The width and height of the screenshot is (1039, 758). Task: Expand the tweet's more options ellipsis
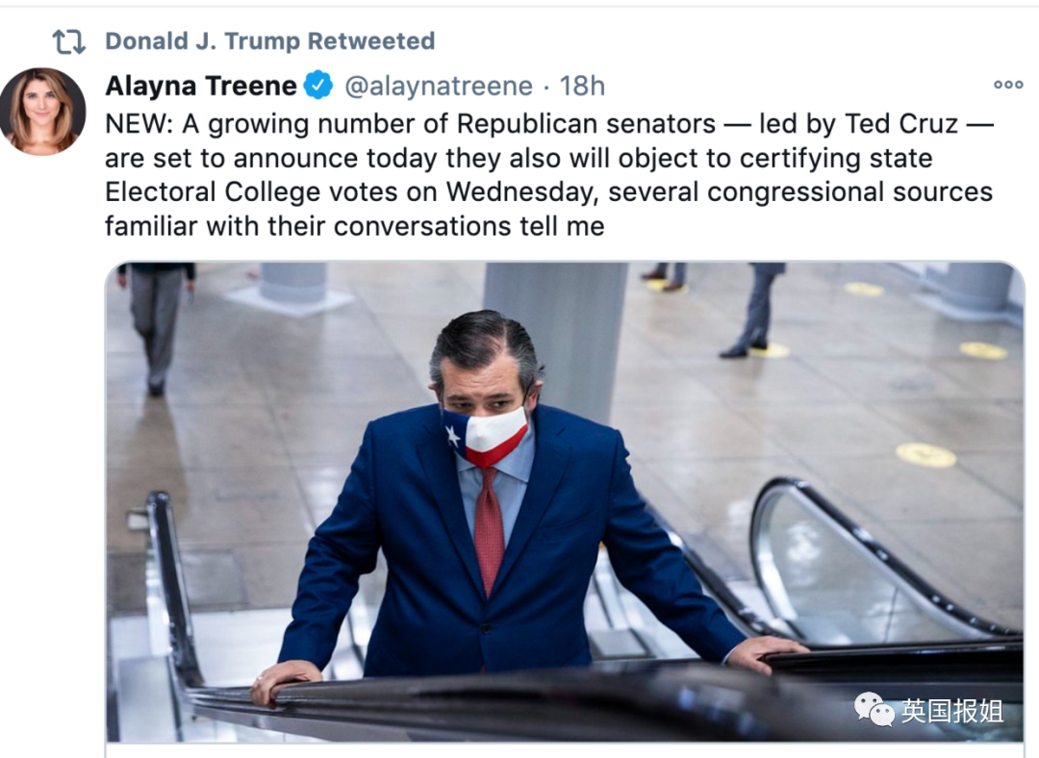coord(1007,85)
